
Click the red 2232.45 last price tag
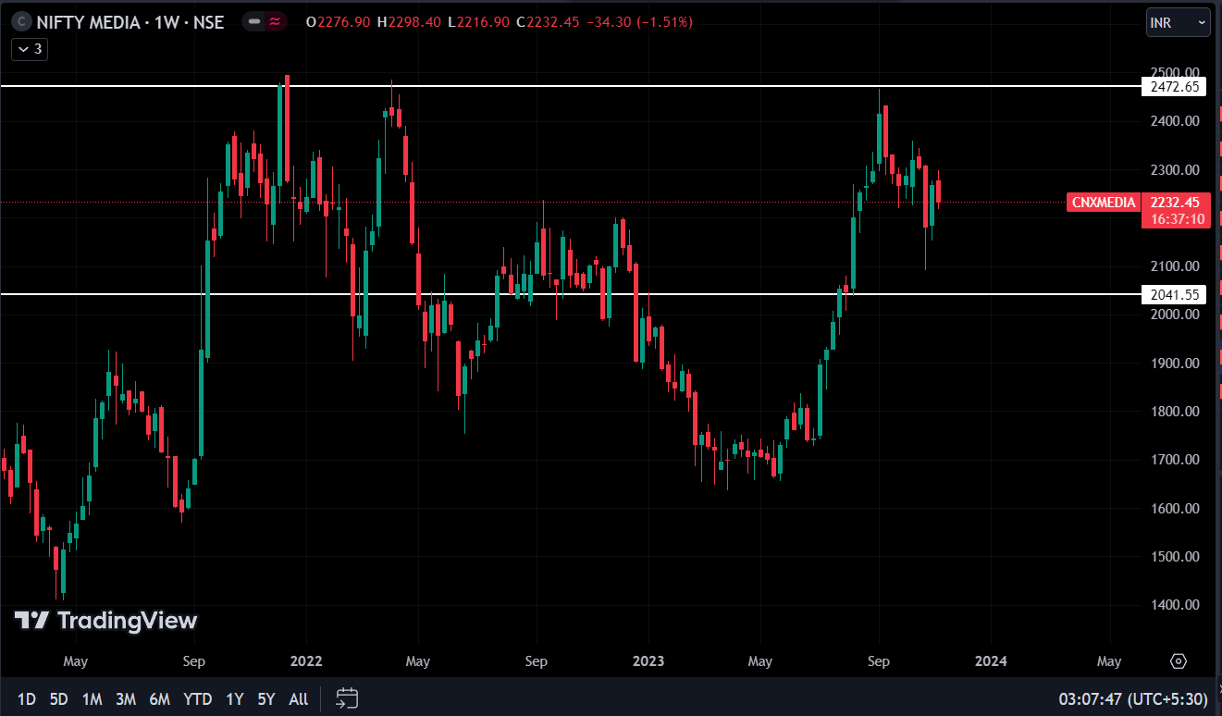[1176, 211]
